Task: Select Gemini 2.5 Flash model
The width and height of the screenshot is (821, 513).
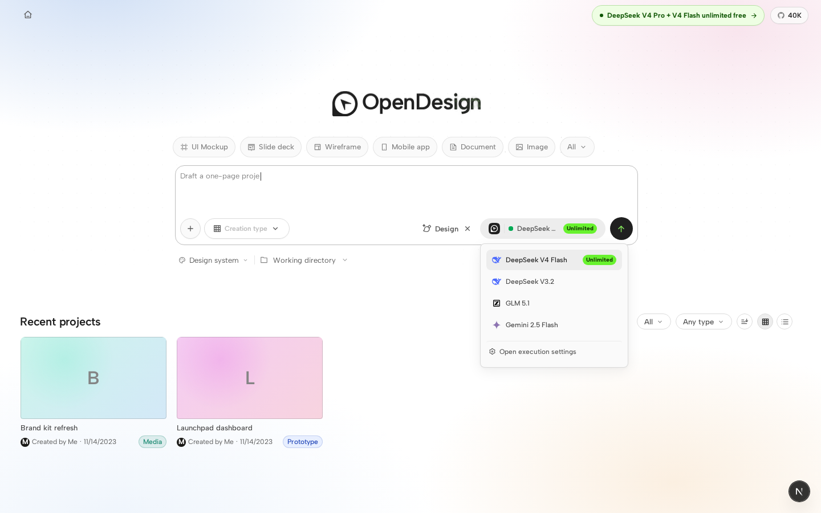Action: point(554,325)
